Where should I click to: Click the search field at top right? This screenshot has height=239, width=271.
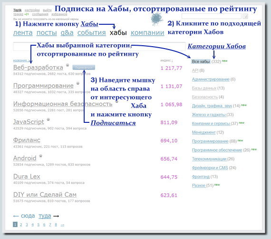(212, 16)
